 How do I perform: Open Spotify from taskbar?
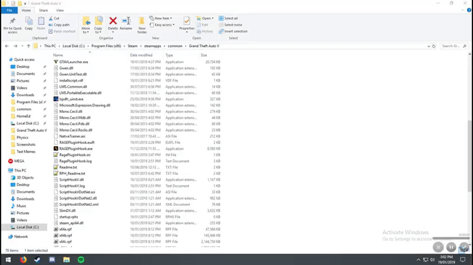[81, 260]
